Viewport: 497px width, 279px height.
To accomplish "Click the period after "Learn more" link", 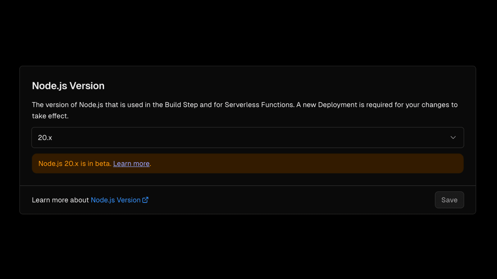I will click(x=151, y=164).
